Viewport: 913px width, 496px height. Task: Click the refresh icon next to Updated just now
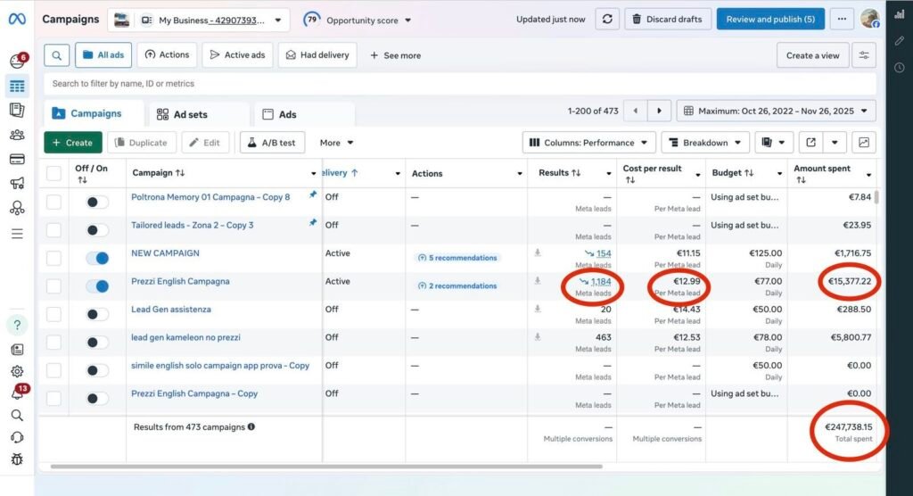(608, 19)
